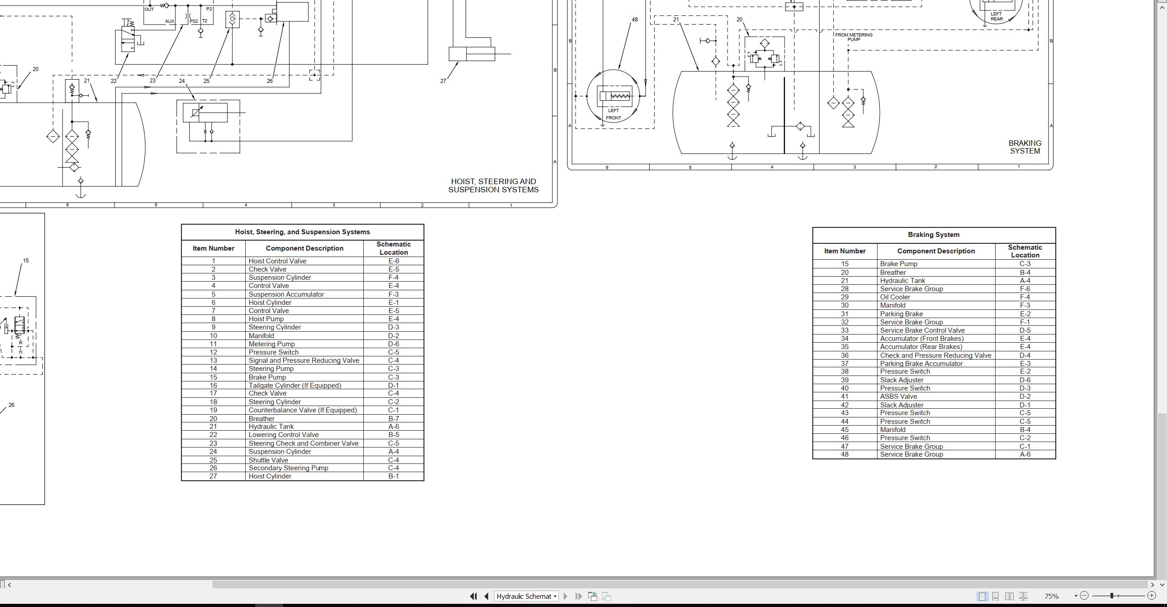Zoom in with the plus icon
Screen dimensions: 1167x607
(1152, 596)
